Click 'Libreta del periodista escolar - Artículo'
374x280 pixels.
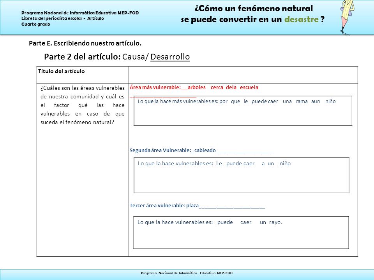pos(62,18)
